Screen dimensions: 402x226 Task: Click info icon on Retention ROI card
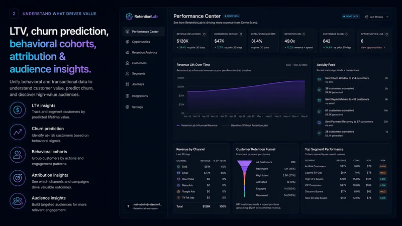point(304,34)
